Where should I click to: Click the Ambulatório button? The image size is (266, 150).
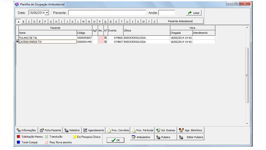click(x=142, y=137)
